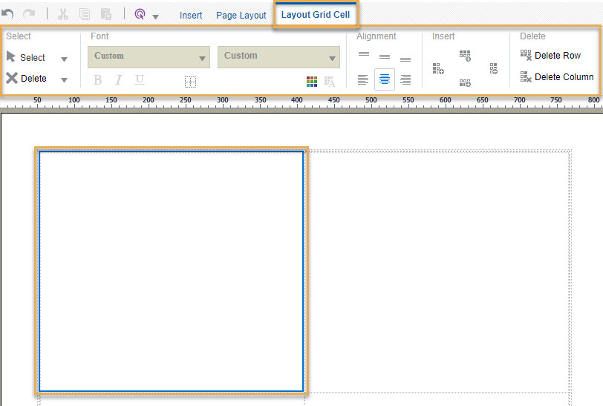Click the horizontal ruler at 400
Screen dimensions: 603x406
[x=296, y=100]
